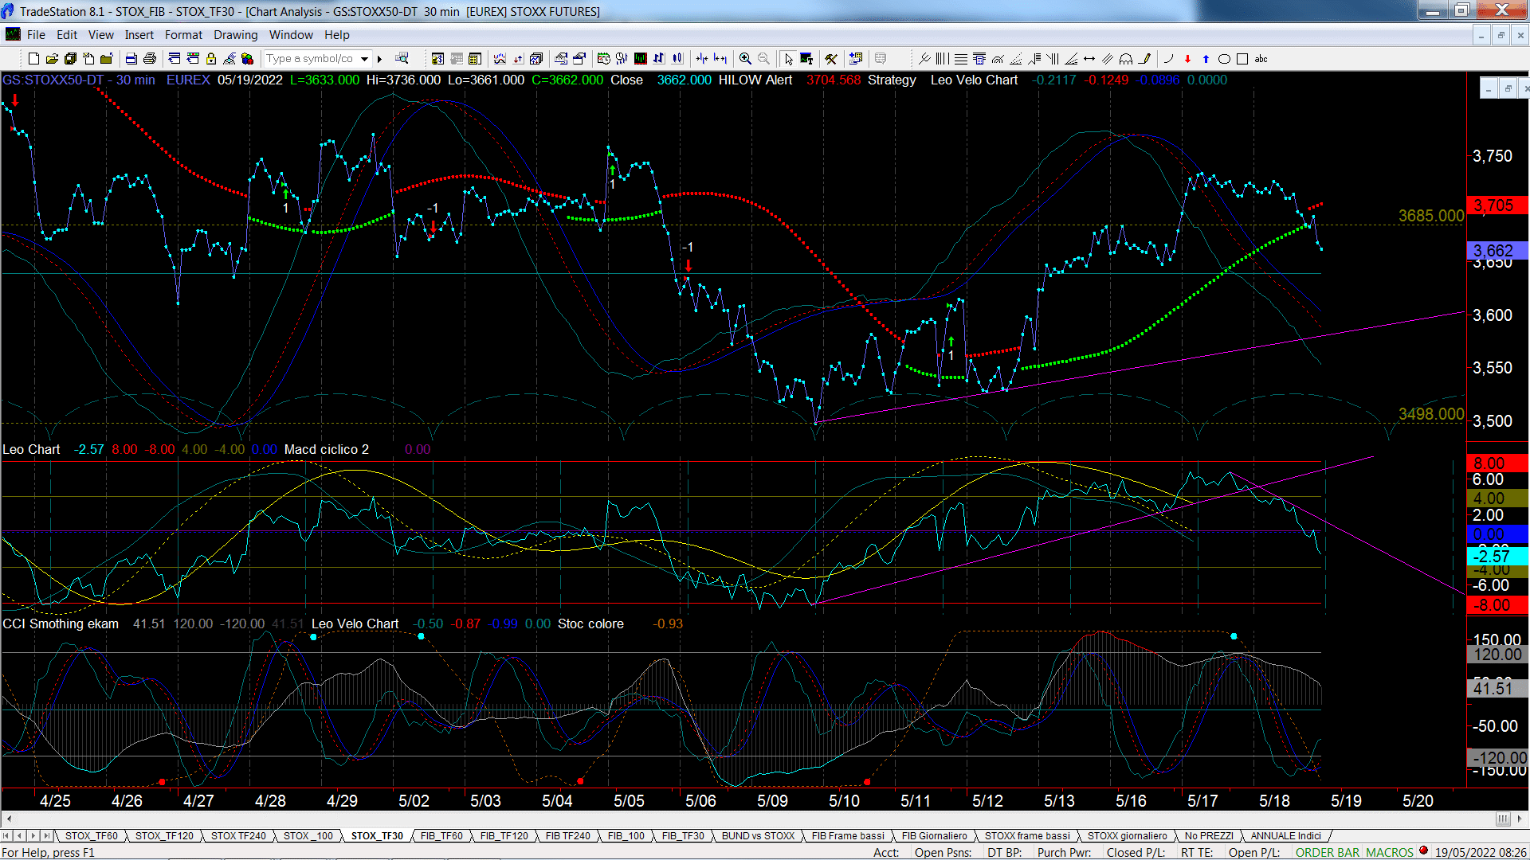Select the chart text tool icon
The image size is (1530, 860).
pos(806,59)
